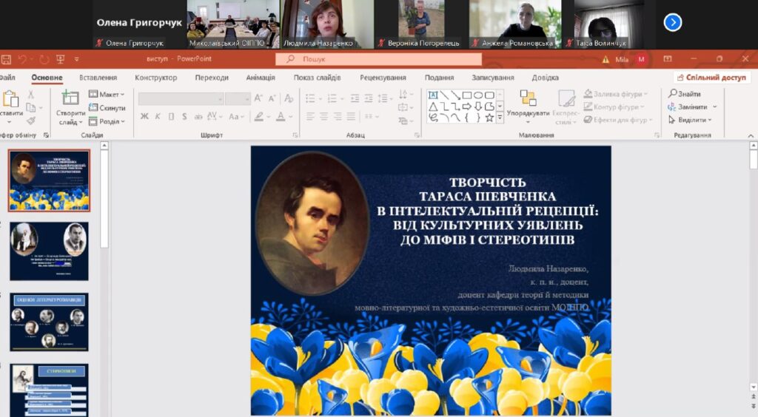
Task: Click the font color A swatch
Action: [x=281, y=116]
